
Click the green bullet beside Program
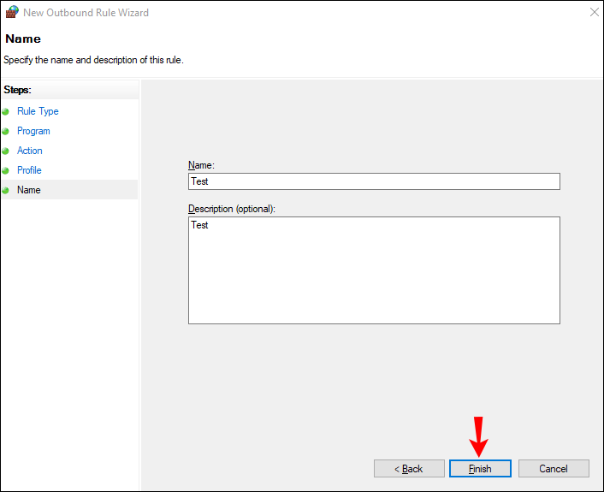(x=6, y=131)
